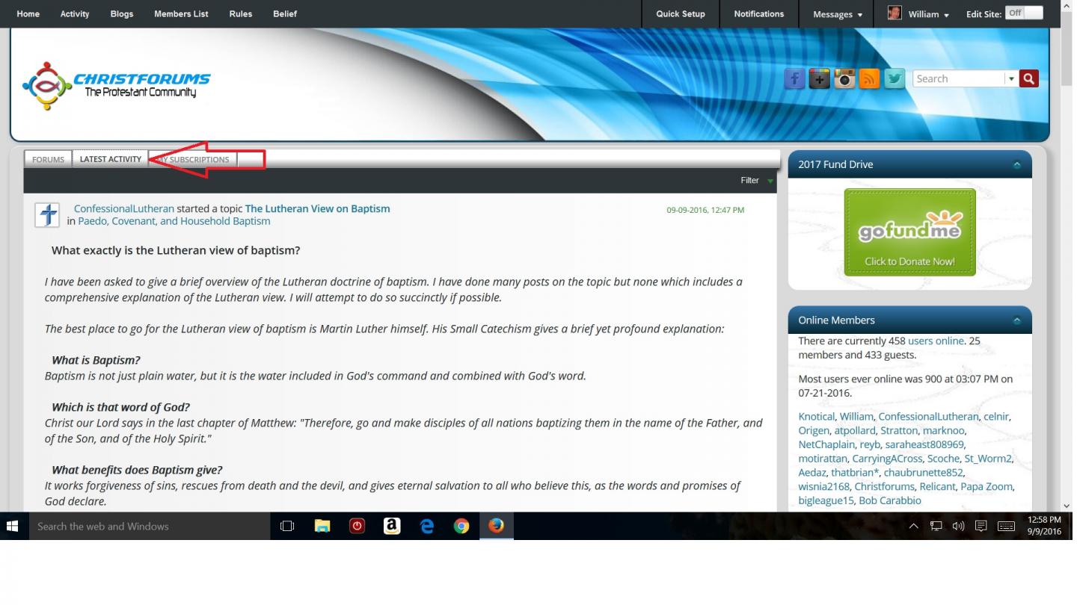Launch Microsoft Edge from taskbar
1077x605 pixels.
click(x=426, y=526)
